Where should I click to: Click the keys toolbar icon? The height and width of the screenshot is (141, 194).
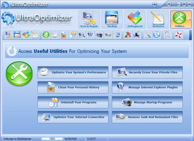[168, 35]
